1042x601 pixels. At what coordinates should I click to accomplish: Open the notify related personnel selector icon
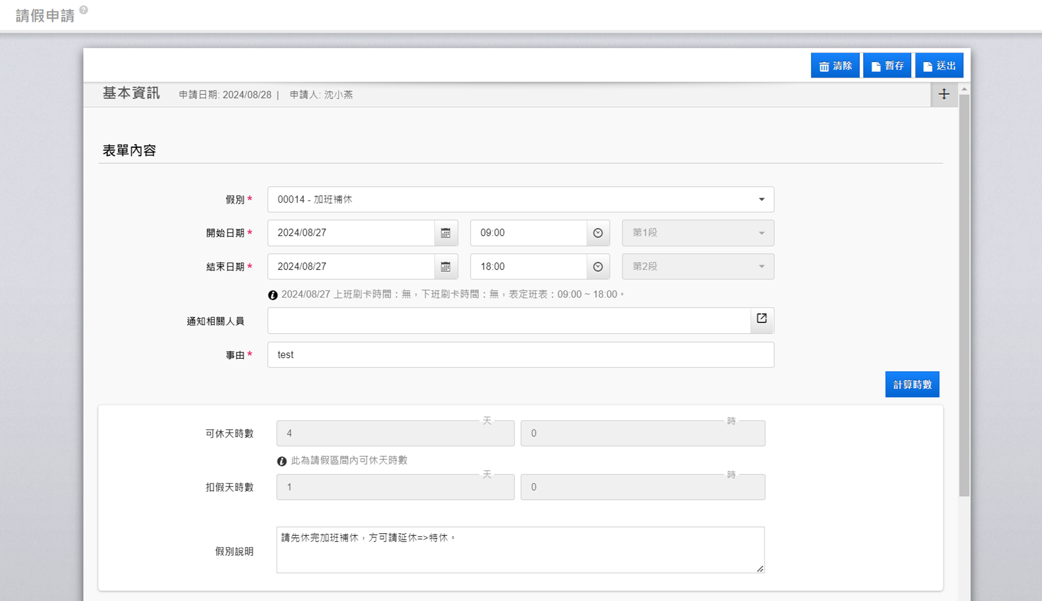[762, 318]
